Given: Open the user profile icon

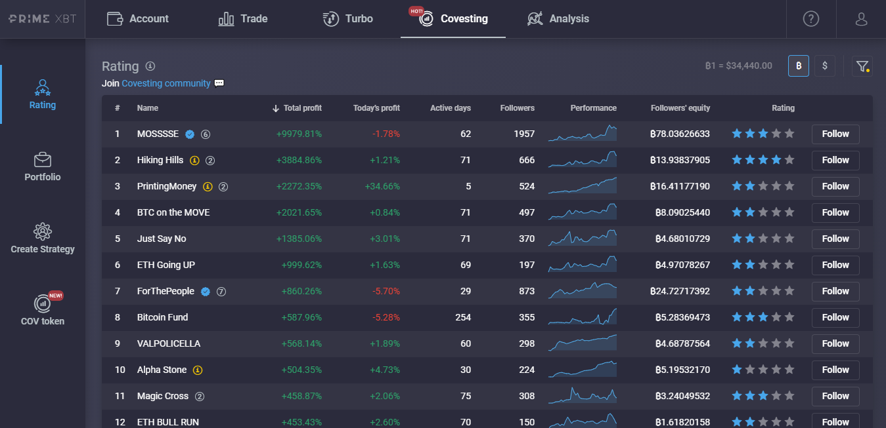Looking at the screenshot, I should point(861,19).
